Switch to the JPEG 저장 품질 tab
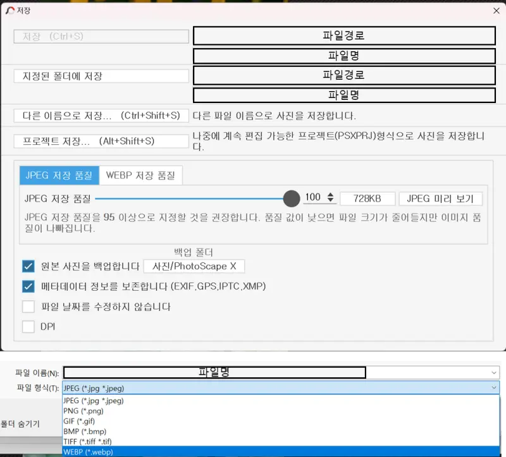506x457 pixels. coord(58,176)
